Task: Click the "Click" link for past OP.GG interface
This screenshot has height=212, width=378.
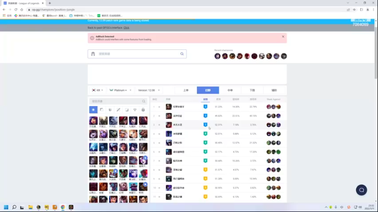Action: tap(126, 28)
